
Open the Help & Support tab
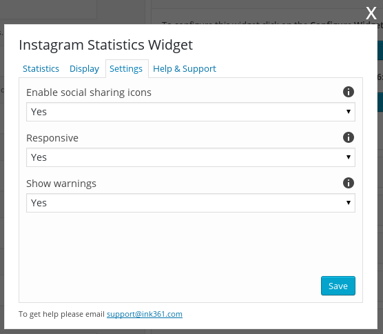[185, 69]
